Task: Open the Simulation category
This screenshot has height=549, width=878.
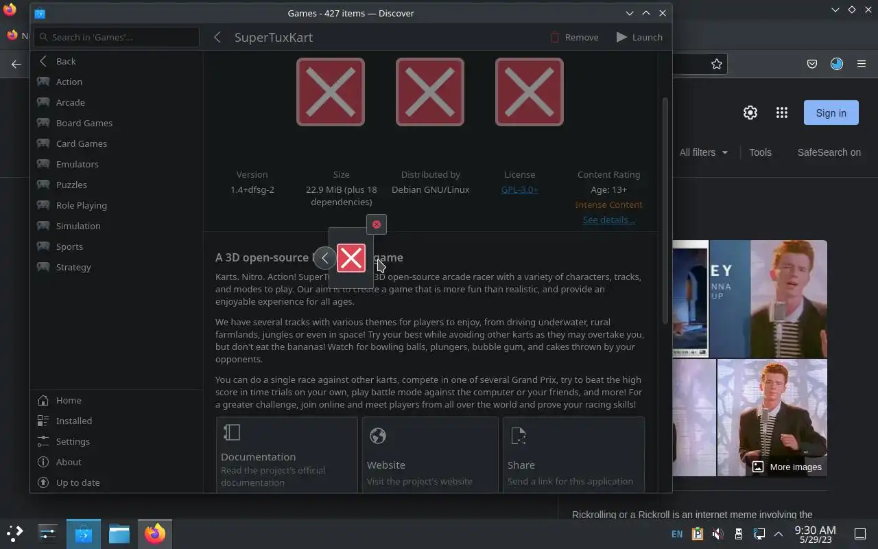Action: pos(117,226)
